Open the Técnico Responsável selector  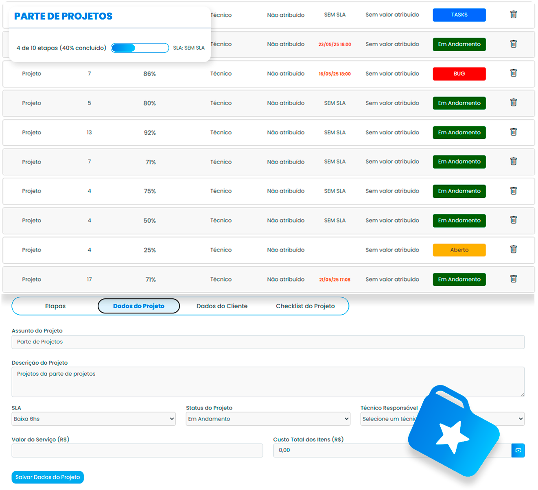click(x=442, y=419)
